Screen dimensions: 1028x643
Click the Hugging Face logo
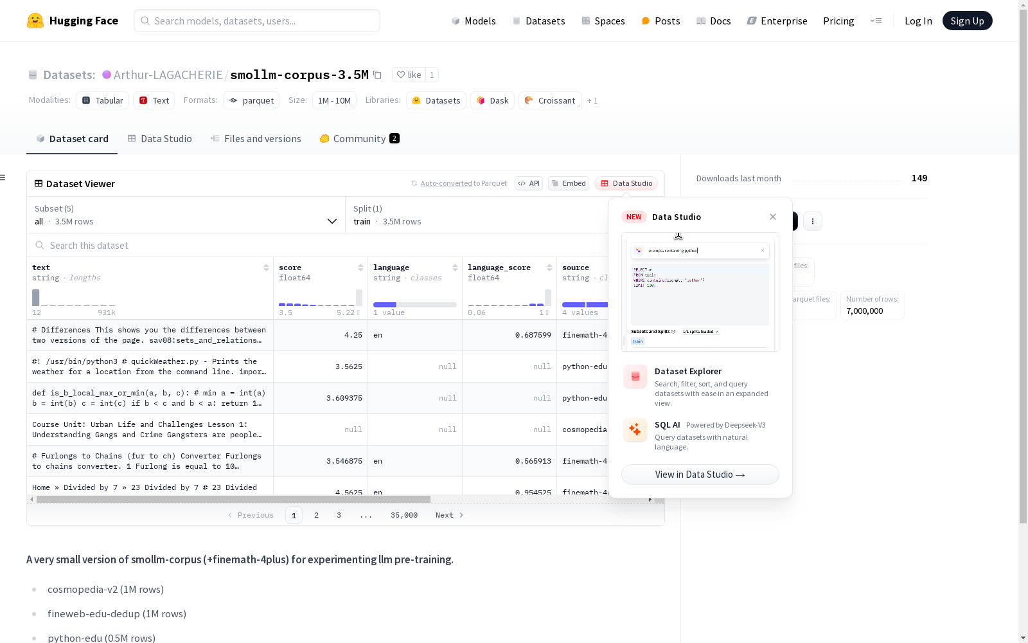point(73,21)
